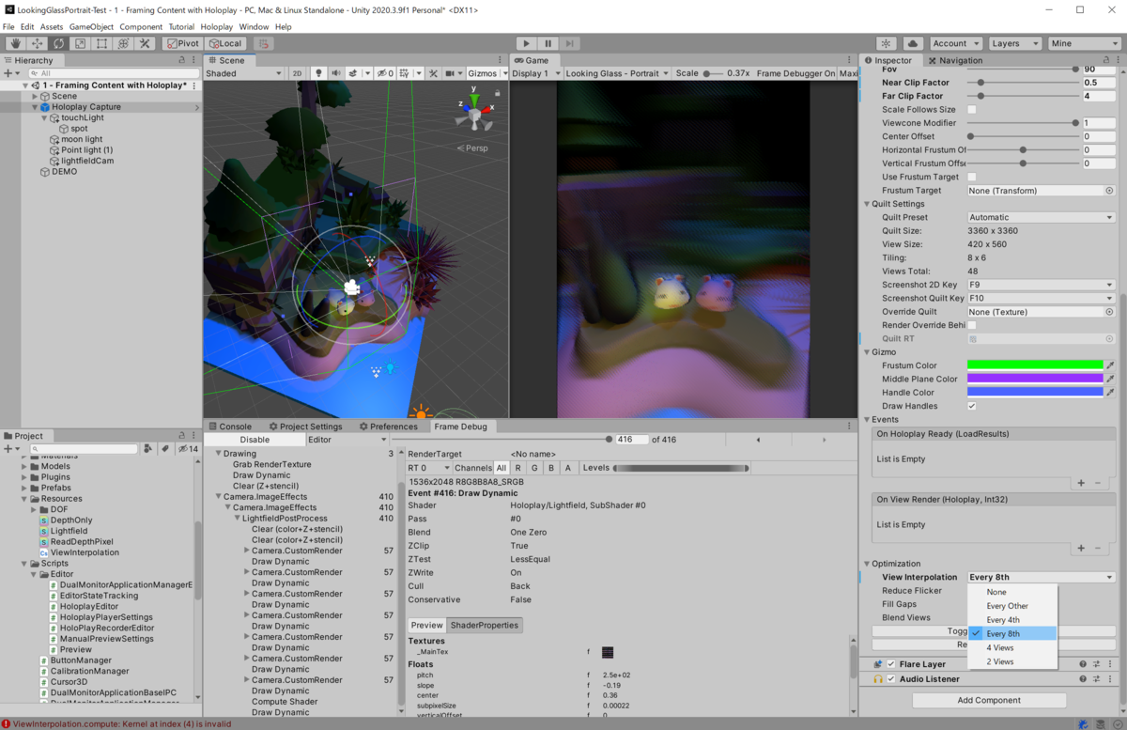
Task: Click the Holoplay Capture cube icon
Action: click(45, 107)
